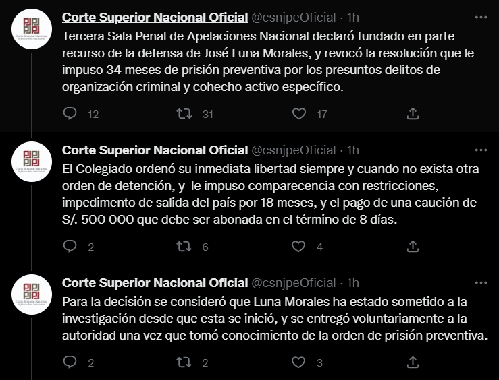Share the tweet about comparecencia con restricciones
The image size is (499, 380).
pos(413,247)
